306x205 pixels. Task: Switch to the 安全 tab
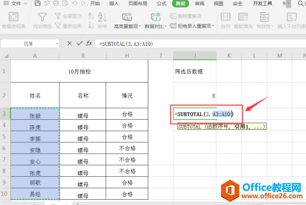[x=237, y=4]
